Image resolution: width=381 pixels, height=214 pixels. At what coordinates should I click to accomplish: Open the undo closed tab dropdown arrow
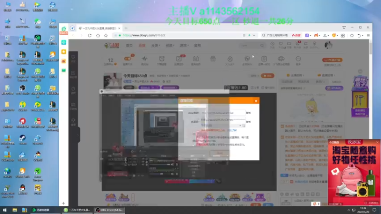tap(362, 36)
